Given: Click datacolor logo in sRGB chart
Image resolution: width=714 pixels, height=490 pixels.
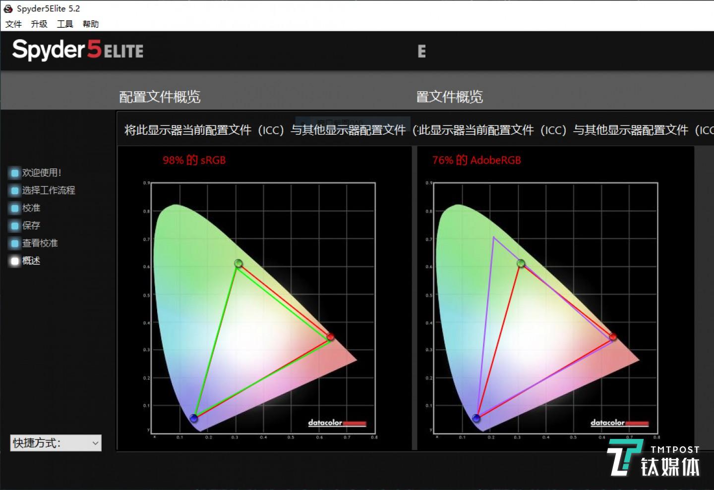Looking at the screenshot, I should pyautogui.click(x=337, y=423).
